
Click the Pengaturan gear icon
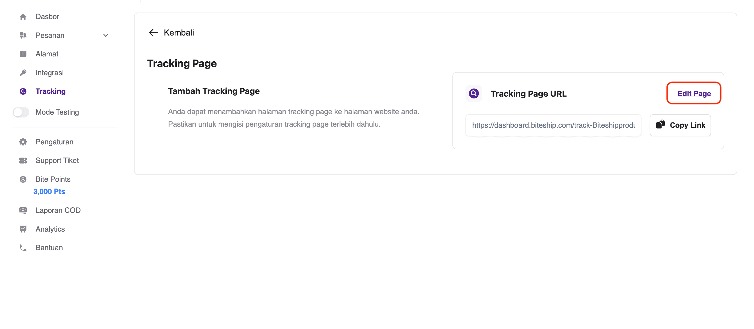(x=23, y=142)
